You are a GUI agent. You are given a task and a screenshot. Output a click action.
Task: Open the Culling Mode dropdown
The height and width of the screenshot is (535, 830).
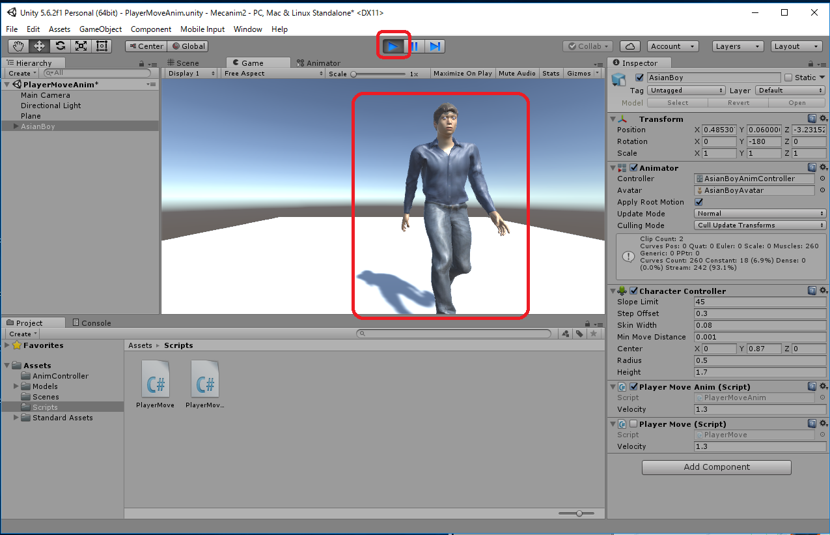pos(760,225)
